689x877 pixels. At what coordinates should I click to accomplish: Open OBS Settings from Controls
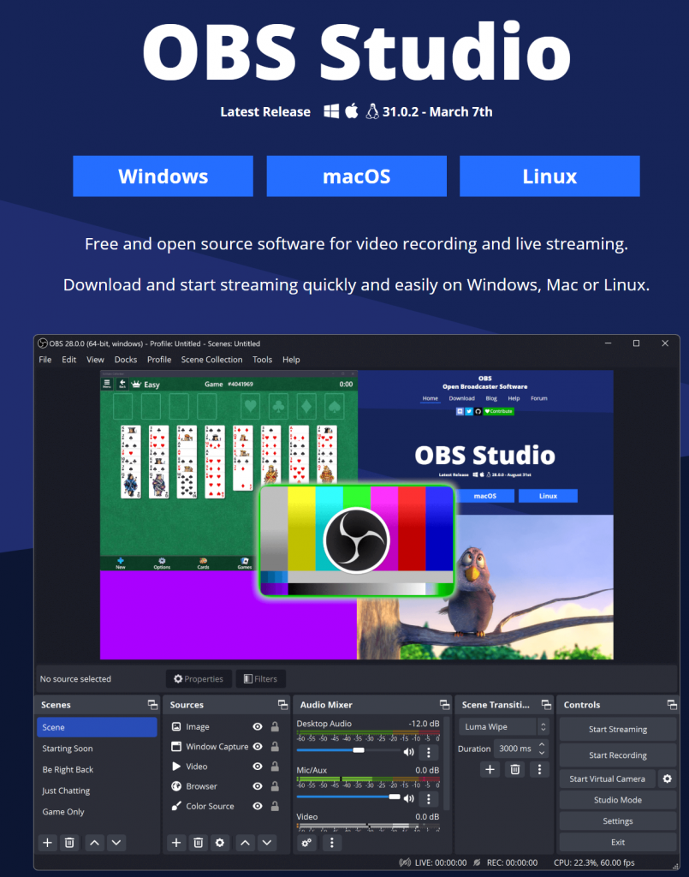618,821
